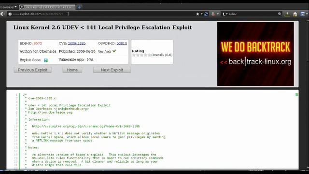Click the Overall (0.0) rating text
Viewport: 309px width, 174px height.
[162, 55]
